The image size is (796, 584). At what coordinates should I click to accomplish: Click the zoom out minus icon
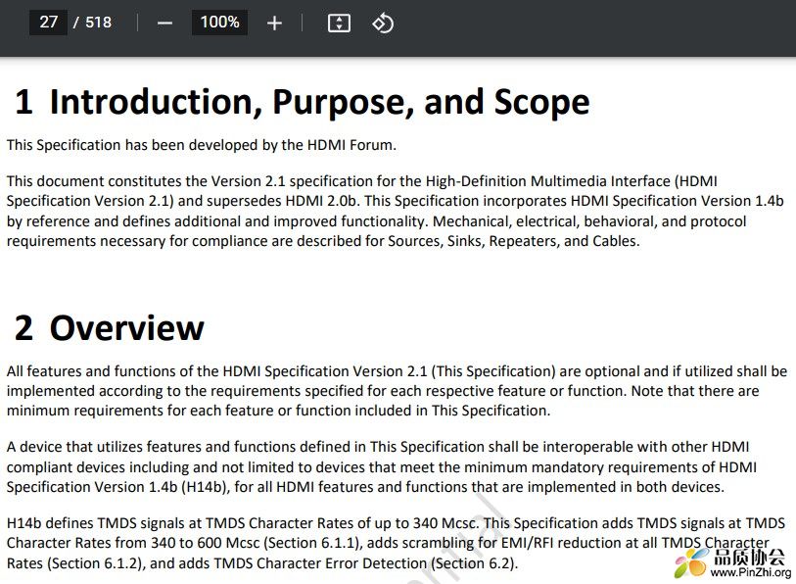(x=164, y=24)
